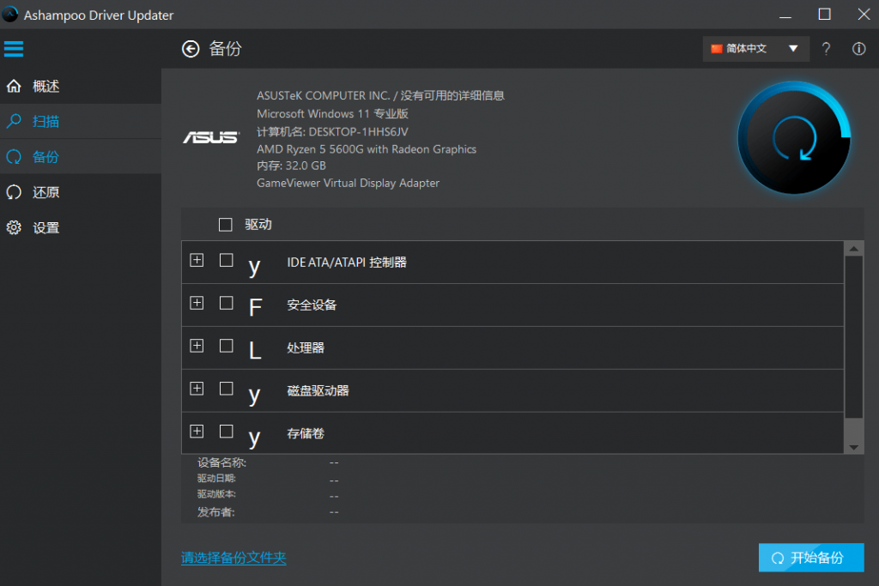Go to 概述 in the sidebar
879x586 pixels.
pyautogui.click(x=45, y=87)
